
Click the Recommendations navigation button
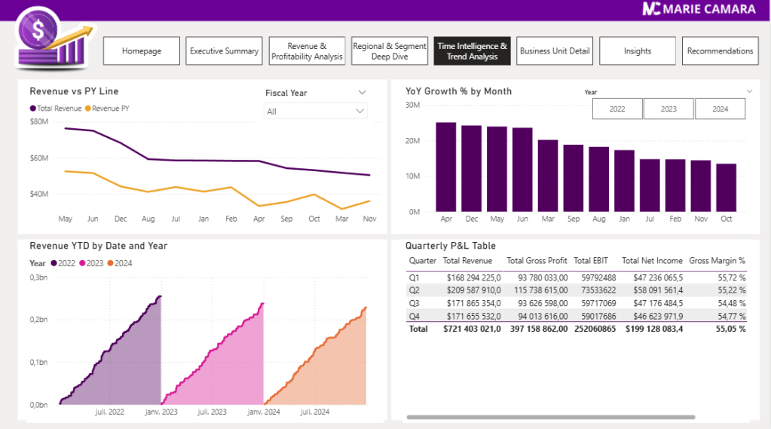[720, 51]
